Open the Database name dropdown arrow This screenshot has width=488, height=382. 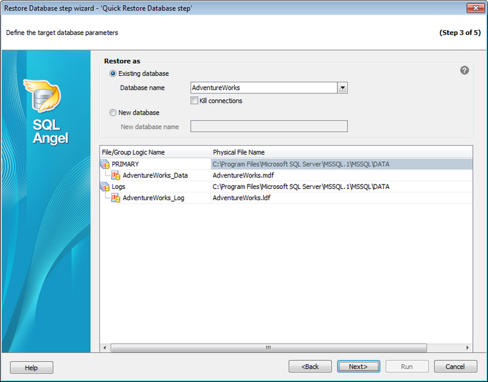pyautogui.click(x=343, y=88)
